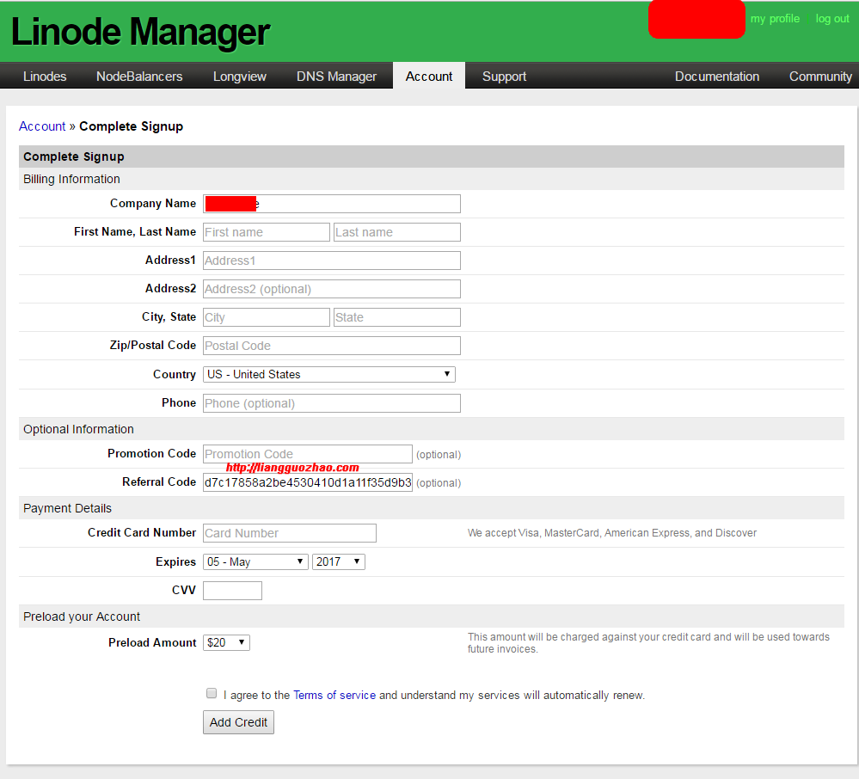Screen dimensions: 859x779
Task: Click the State input field
Action: [x=396, y=317]
